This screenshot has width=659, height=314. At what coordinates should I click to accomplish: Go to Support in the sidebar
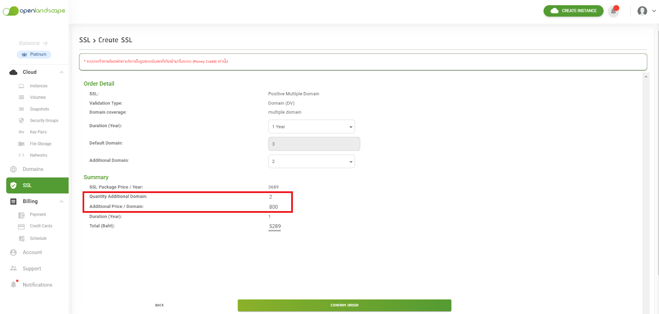tap(32, 269)
